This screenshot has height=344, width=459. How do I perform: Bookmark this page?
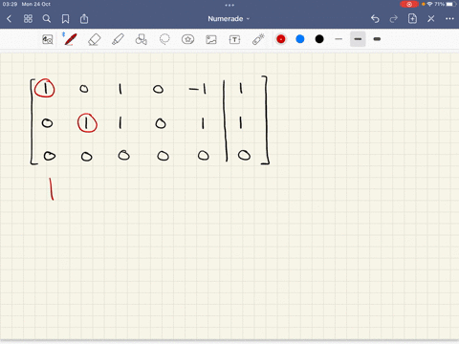click(65, 19)
